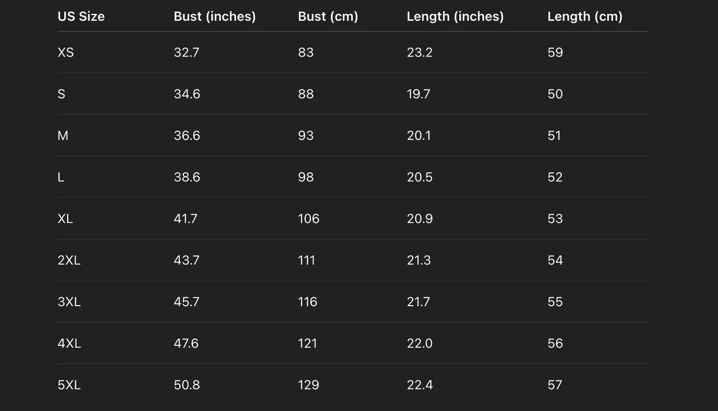Click the 'Bust (inches)' column header
718x411 pixels.
(215, 16)
